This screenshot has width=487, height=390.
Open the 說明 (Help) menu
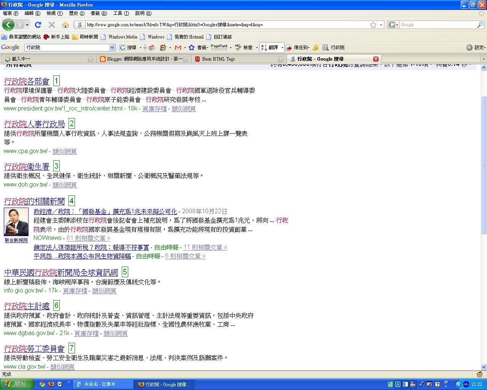coord(143,13)
